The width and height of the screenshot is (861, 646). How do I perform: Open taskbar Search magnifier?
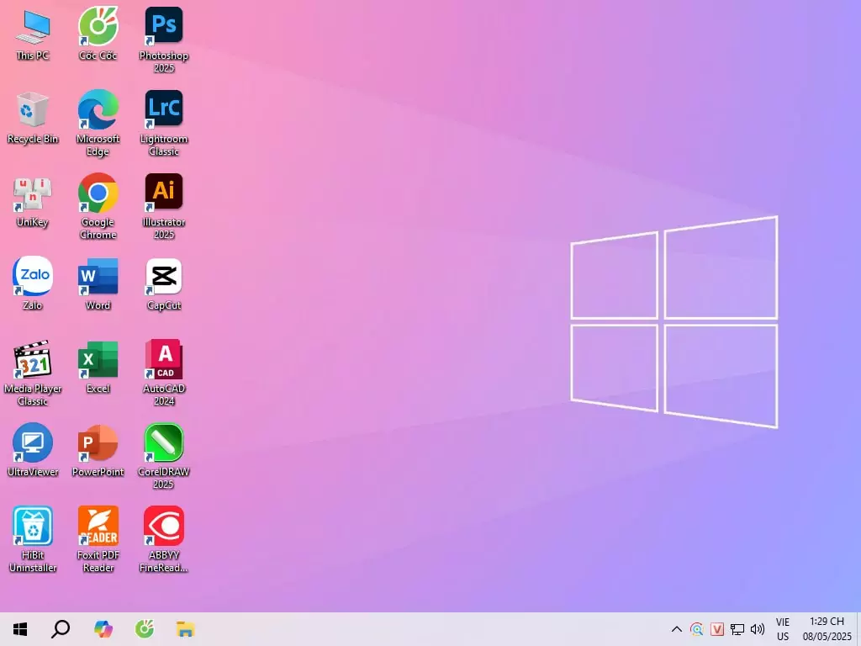[61, 629]
